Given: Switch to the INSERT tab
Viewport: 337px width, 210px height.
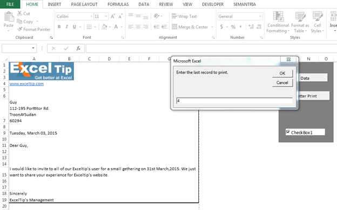Looking at the screenshot, I should click(55, 4).
